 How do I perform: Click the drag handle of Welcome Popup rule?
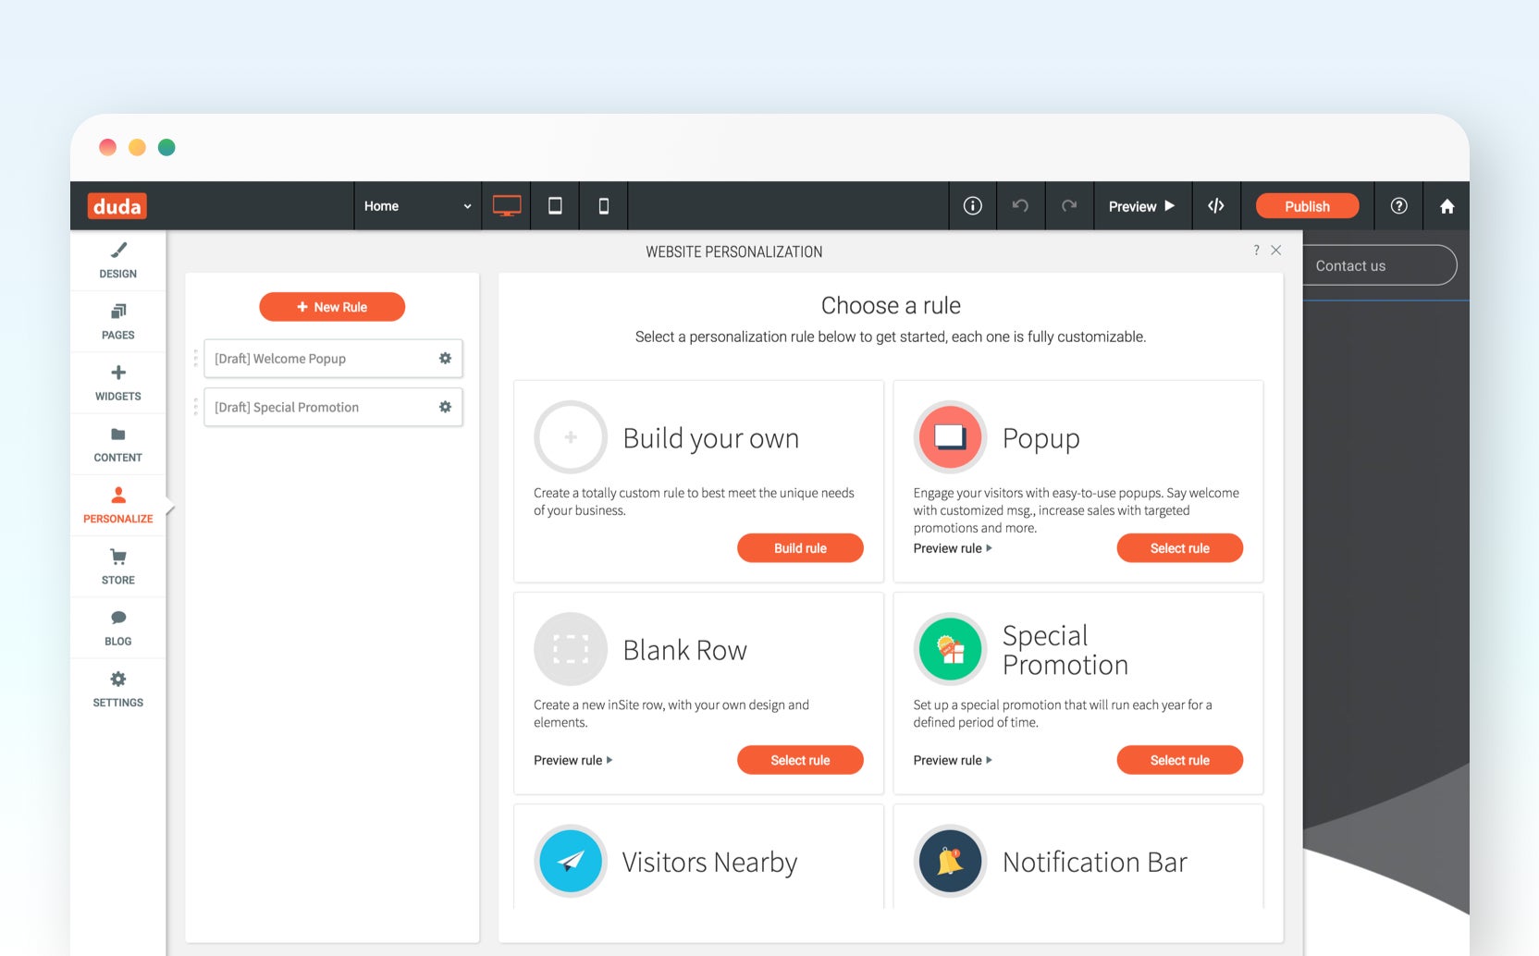click(196, 359)
